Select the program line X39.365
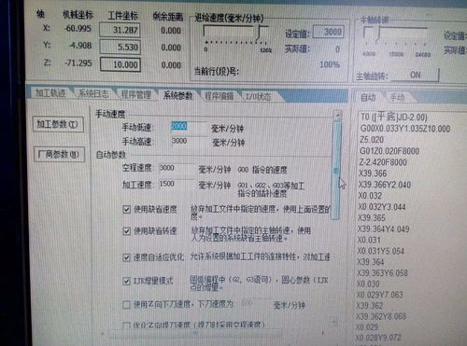The image size is (467, 346). (x=372, y=217)
